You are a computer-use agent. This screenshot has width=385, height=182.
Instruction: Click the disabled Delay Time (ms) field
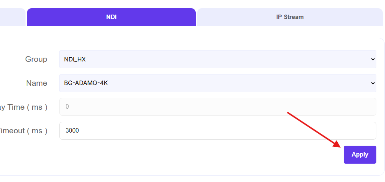click(217, 107)
